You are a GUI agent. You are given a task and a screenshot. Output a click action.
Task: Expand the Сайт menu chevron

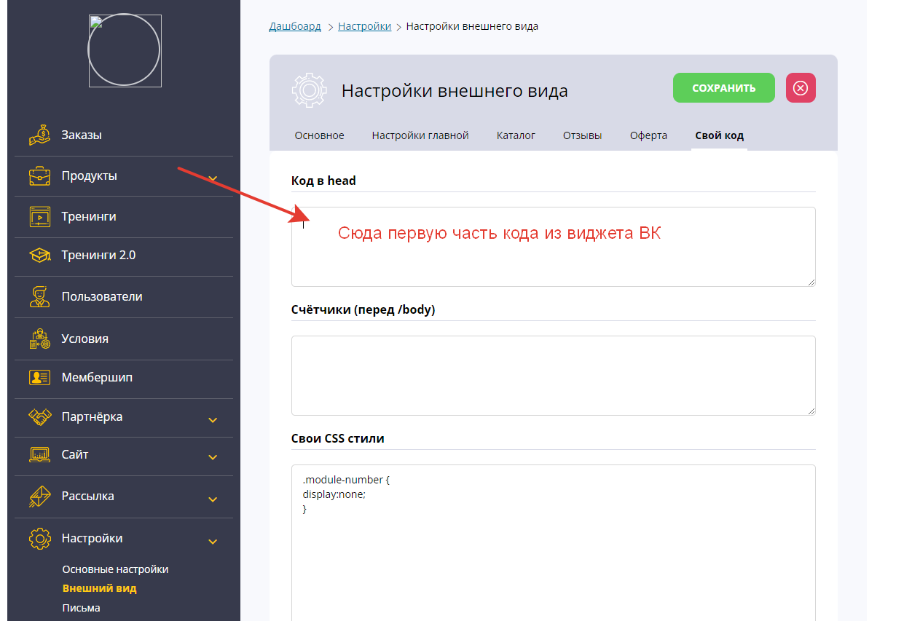[x=213, y=457]
